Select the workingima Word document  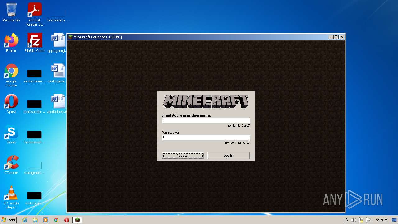click(x=58, y=73)
